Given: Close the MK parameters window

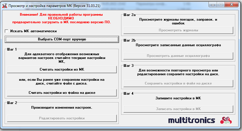Looking at the screenshot, I should [232, 5].
